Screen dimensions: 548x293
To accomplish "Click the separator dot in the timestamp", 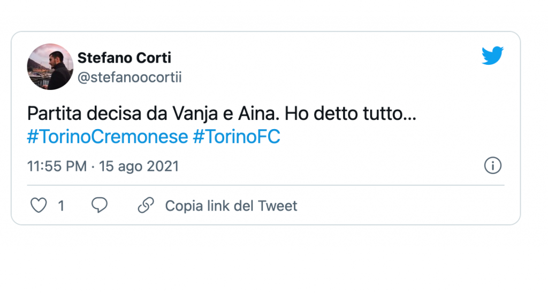I will click(93, 167).
